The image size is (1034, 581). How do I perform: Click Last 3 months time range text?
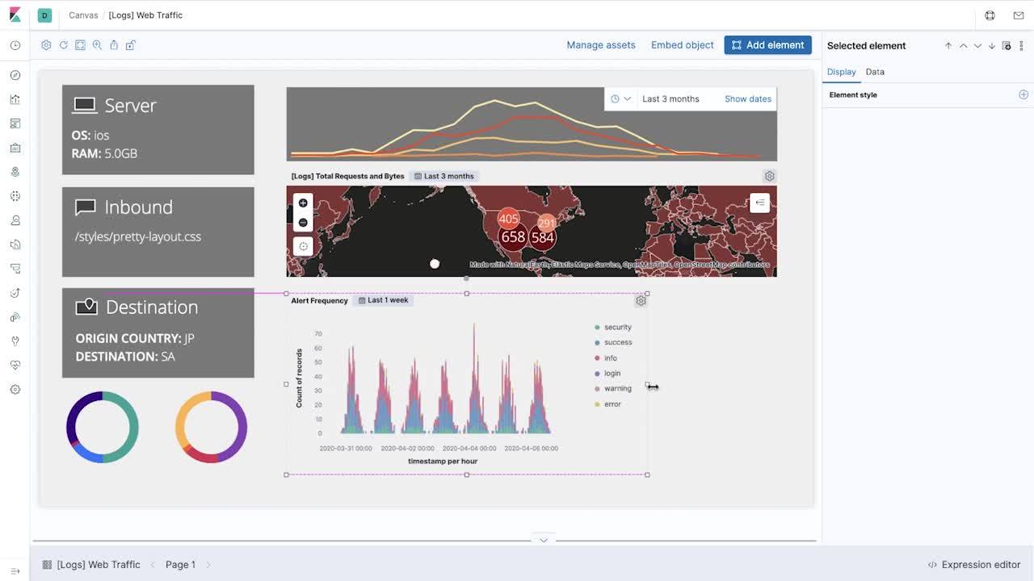pyautogui.click(x=670, y=98)
